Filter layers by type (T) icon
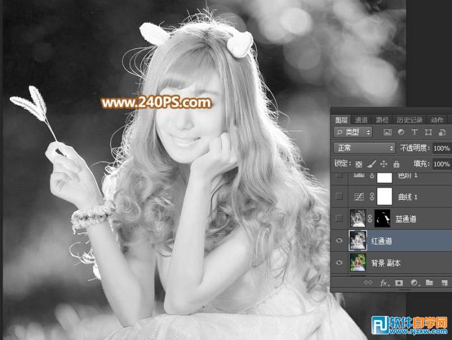Screen dimensions: 452x340 [x=414, y=132]
